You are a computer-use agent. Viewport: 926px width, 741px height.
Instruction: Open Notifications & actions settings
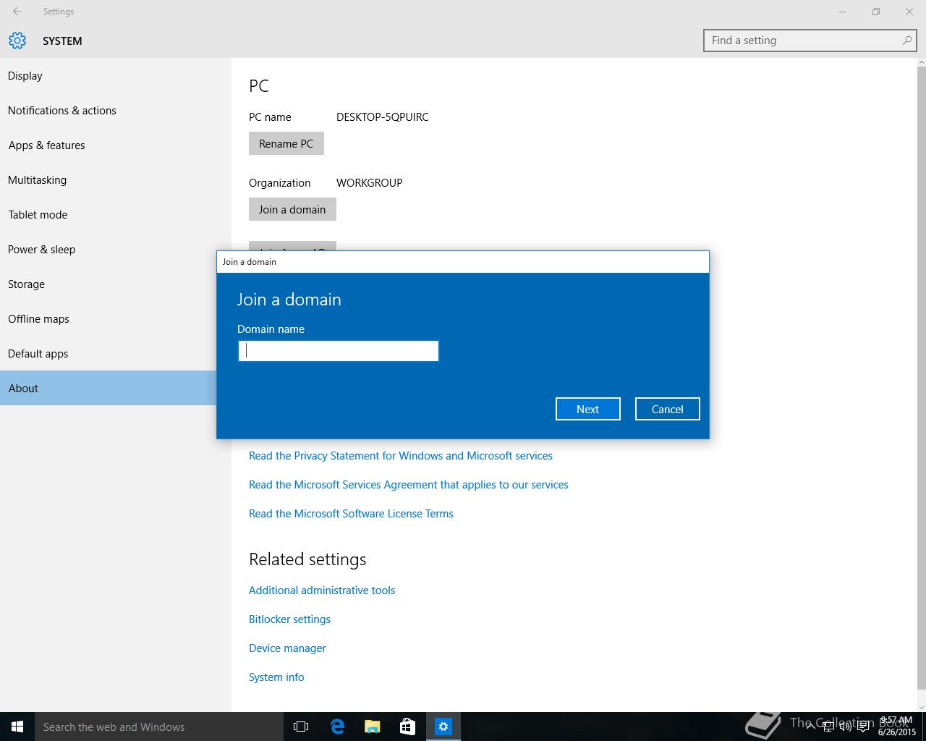(62, 111)
